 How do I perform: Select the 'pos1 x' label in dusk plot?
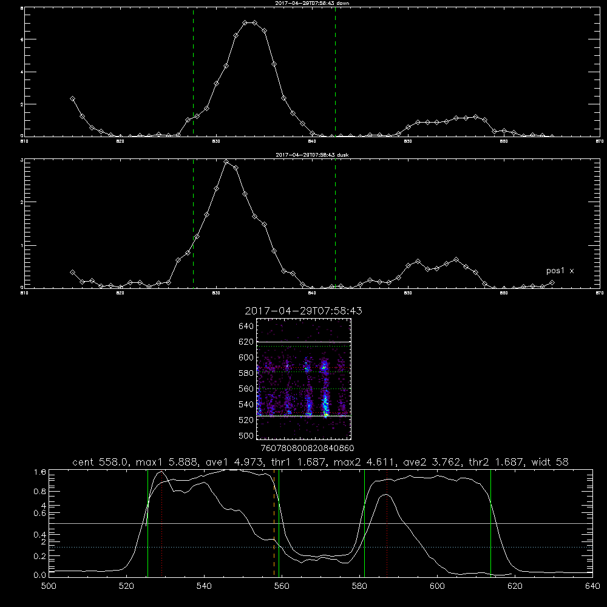tap(560, 271)
